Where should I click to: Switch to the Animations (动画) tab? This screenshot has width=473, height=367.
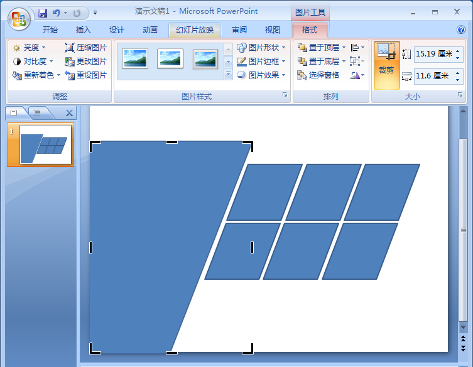tap(150, 30)
